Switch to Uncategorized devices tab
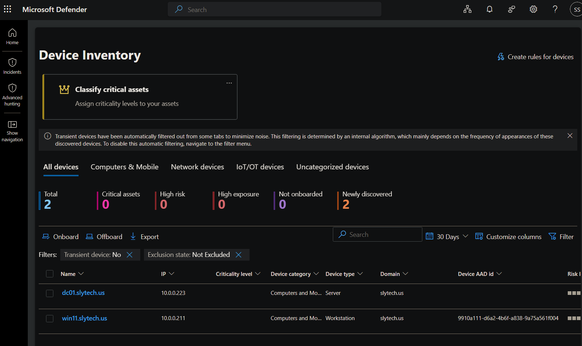This screenshot has height=346, width=582. click(332, 167)
